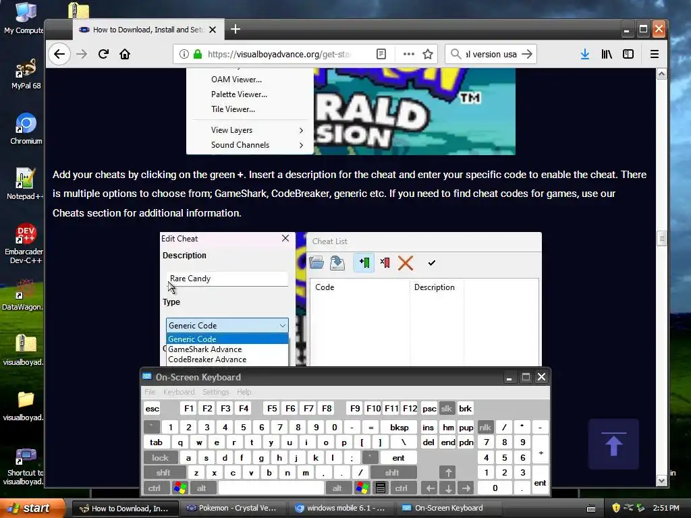Show site info icon in address bar
This screenshot has width=691, height=518.
(184, 54)
